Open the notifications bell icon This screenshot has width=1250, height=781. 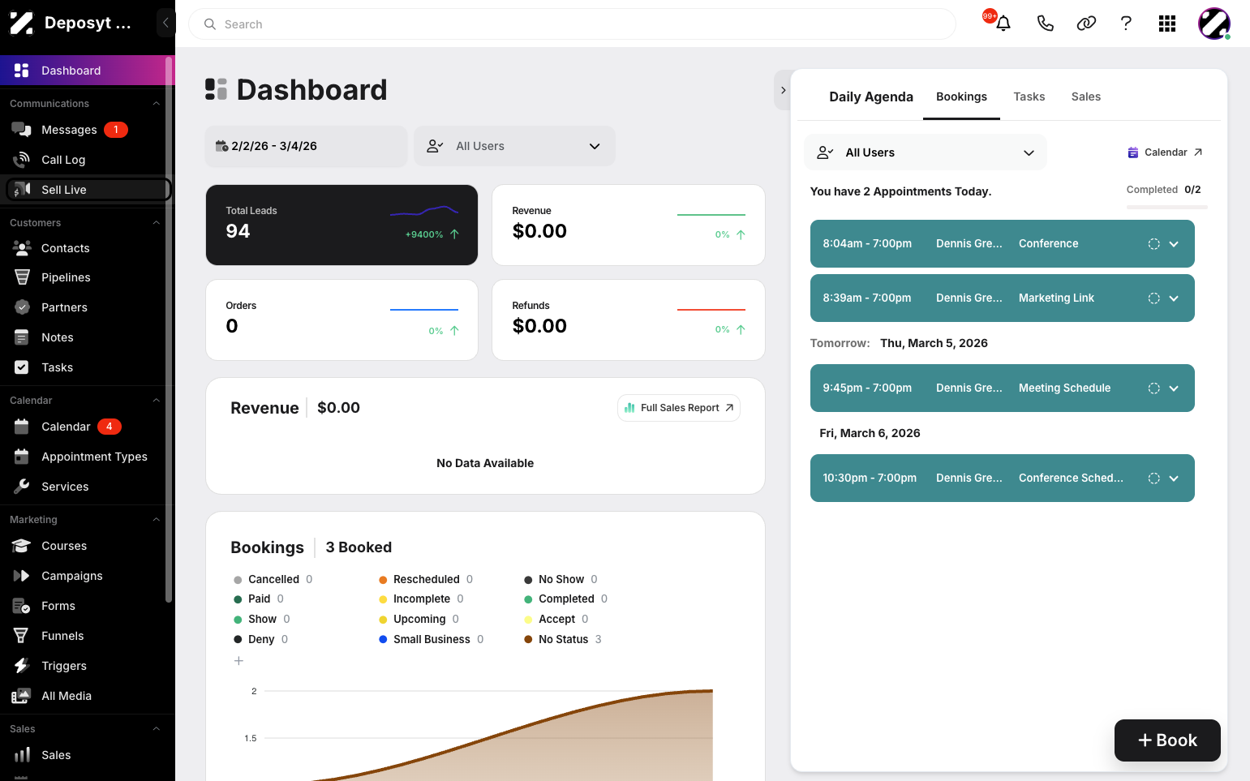coord(1003,24)
